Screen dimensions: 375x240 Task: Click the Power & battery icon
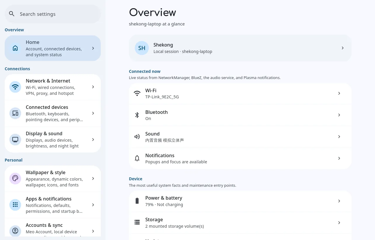click(x=137, y=201)
